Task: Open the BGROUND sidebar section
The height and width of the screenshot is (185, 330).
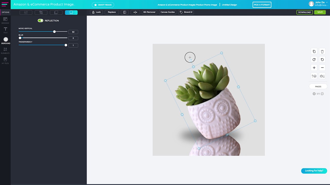Action: click(6, 40)
